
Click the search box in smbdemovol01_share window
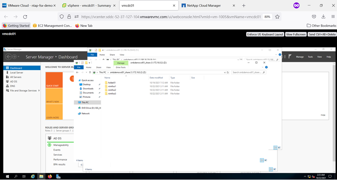(247, 72)
